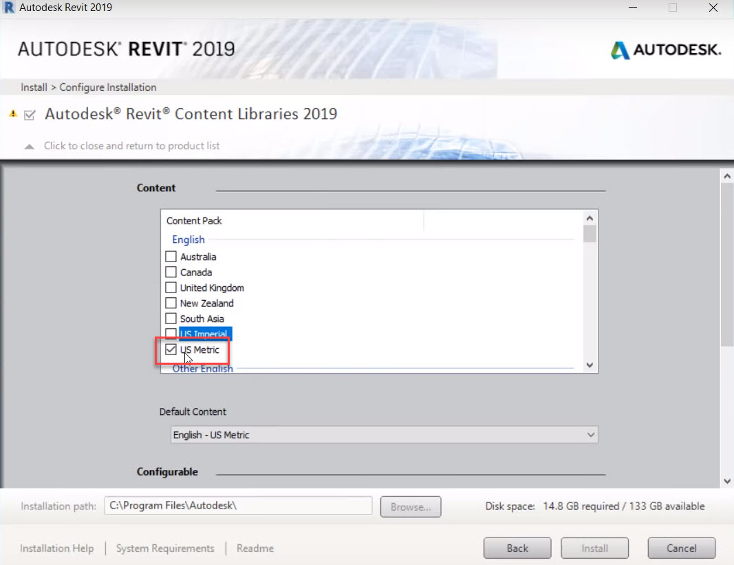This screenshot has height=565, width=734.
Task: Click the yellow warning icon
Action: tap(13, 114)
